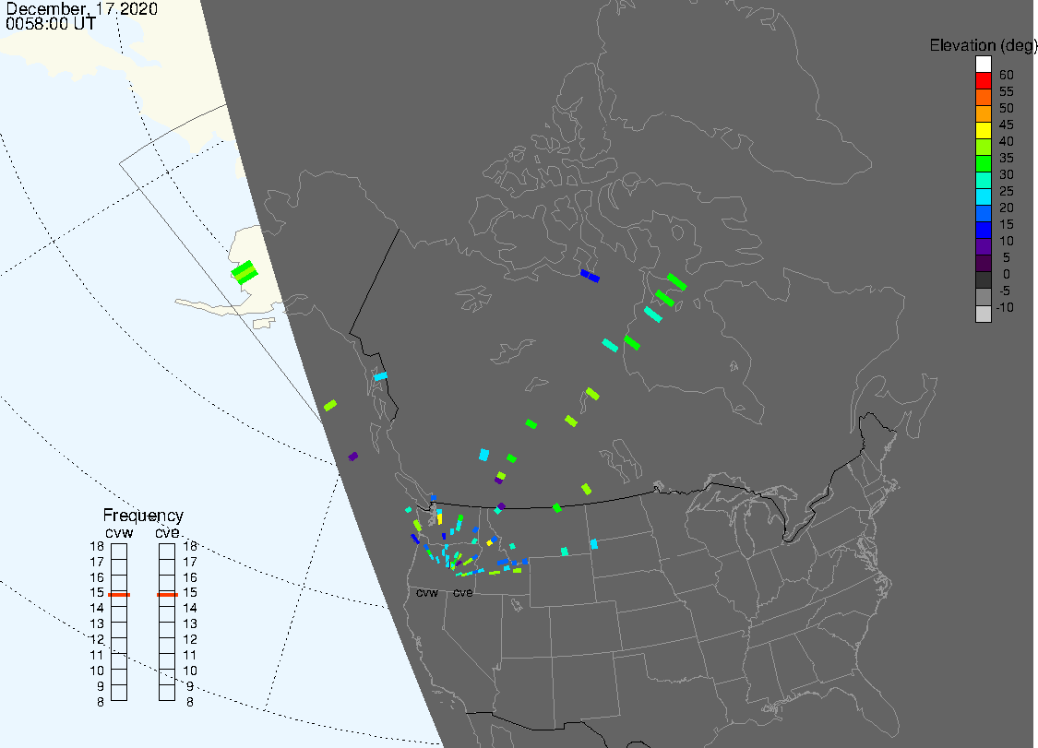Select the green swatch between 35 and 30
This screenshot has height=748, width=1038.
click(983, 163)
